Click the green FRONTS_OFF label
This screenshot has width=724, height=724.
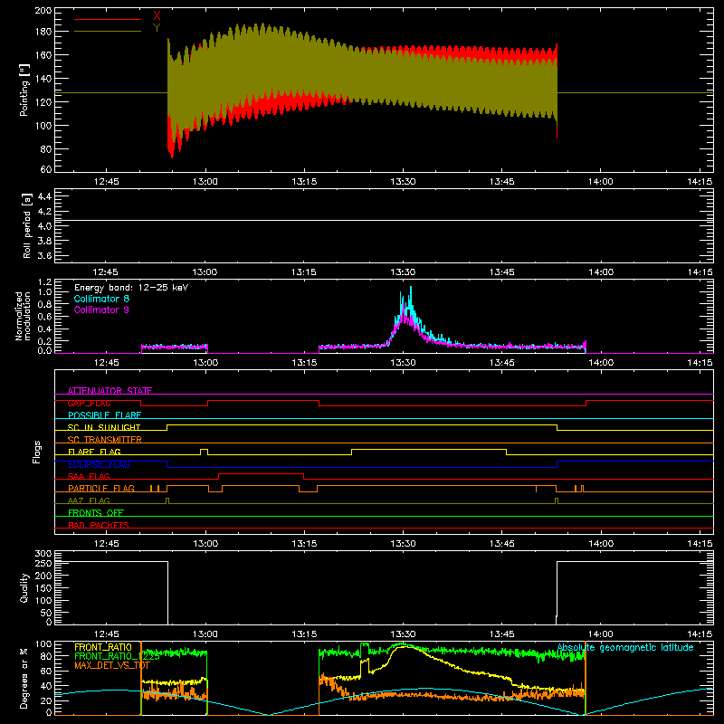[96, 513]
